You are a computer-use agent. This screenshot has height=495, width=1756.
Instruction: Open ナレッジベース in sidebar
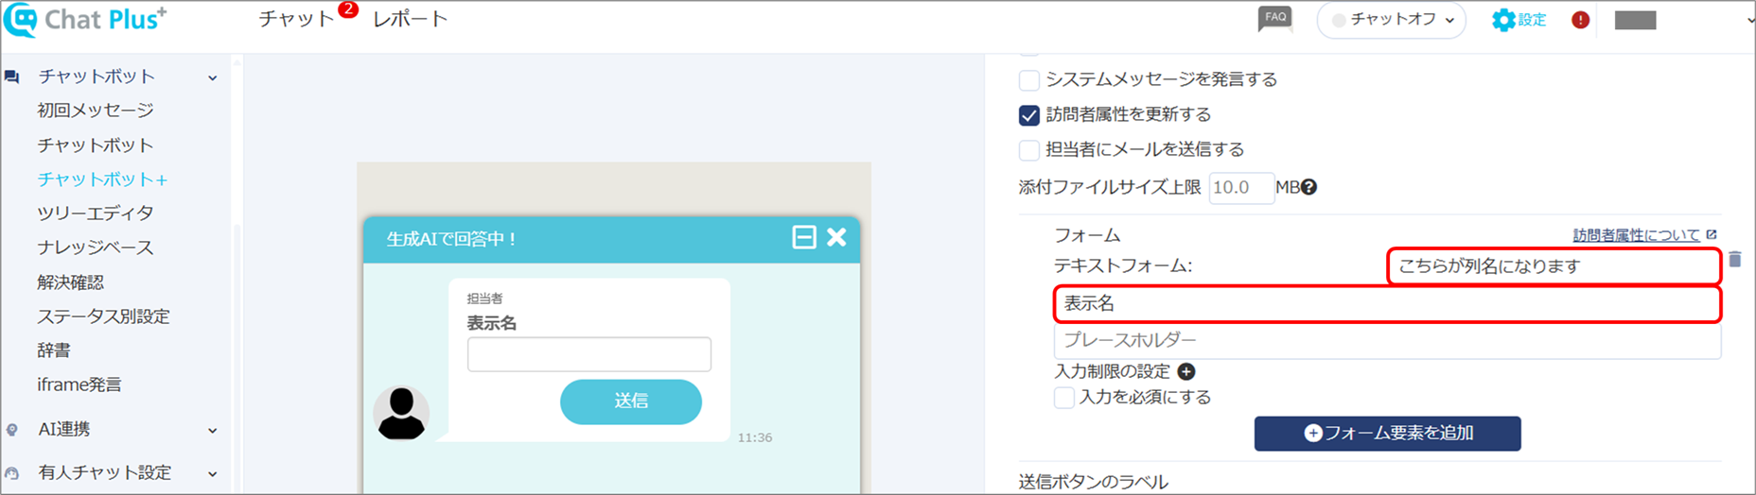coord(96,247)
